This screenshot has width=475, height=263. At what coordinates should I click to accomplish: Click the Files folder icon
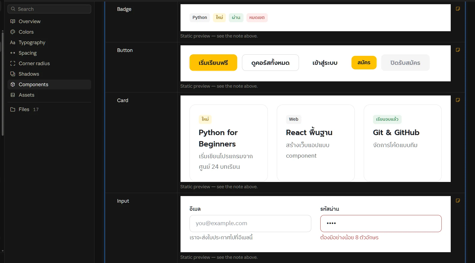[13, 109]
